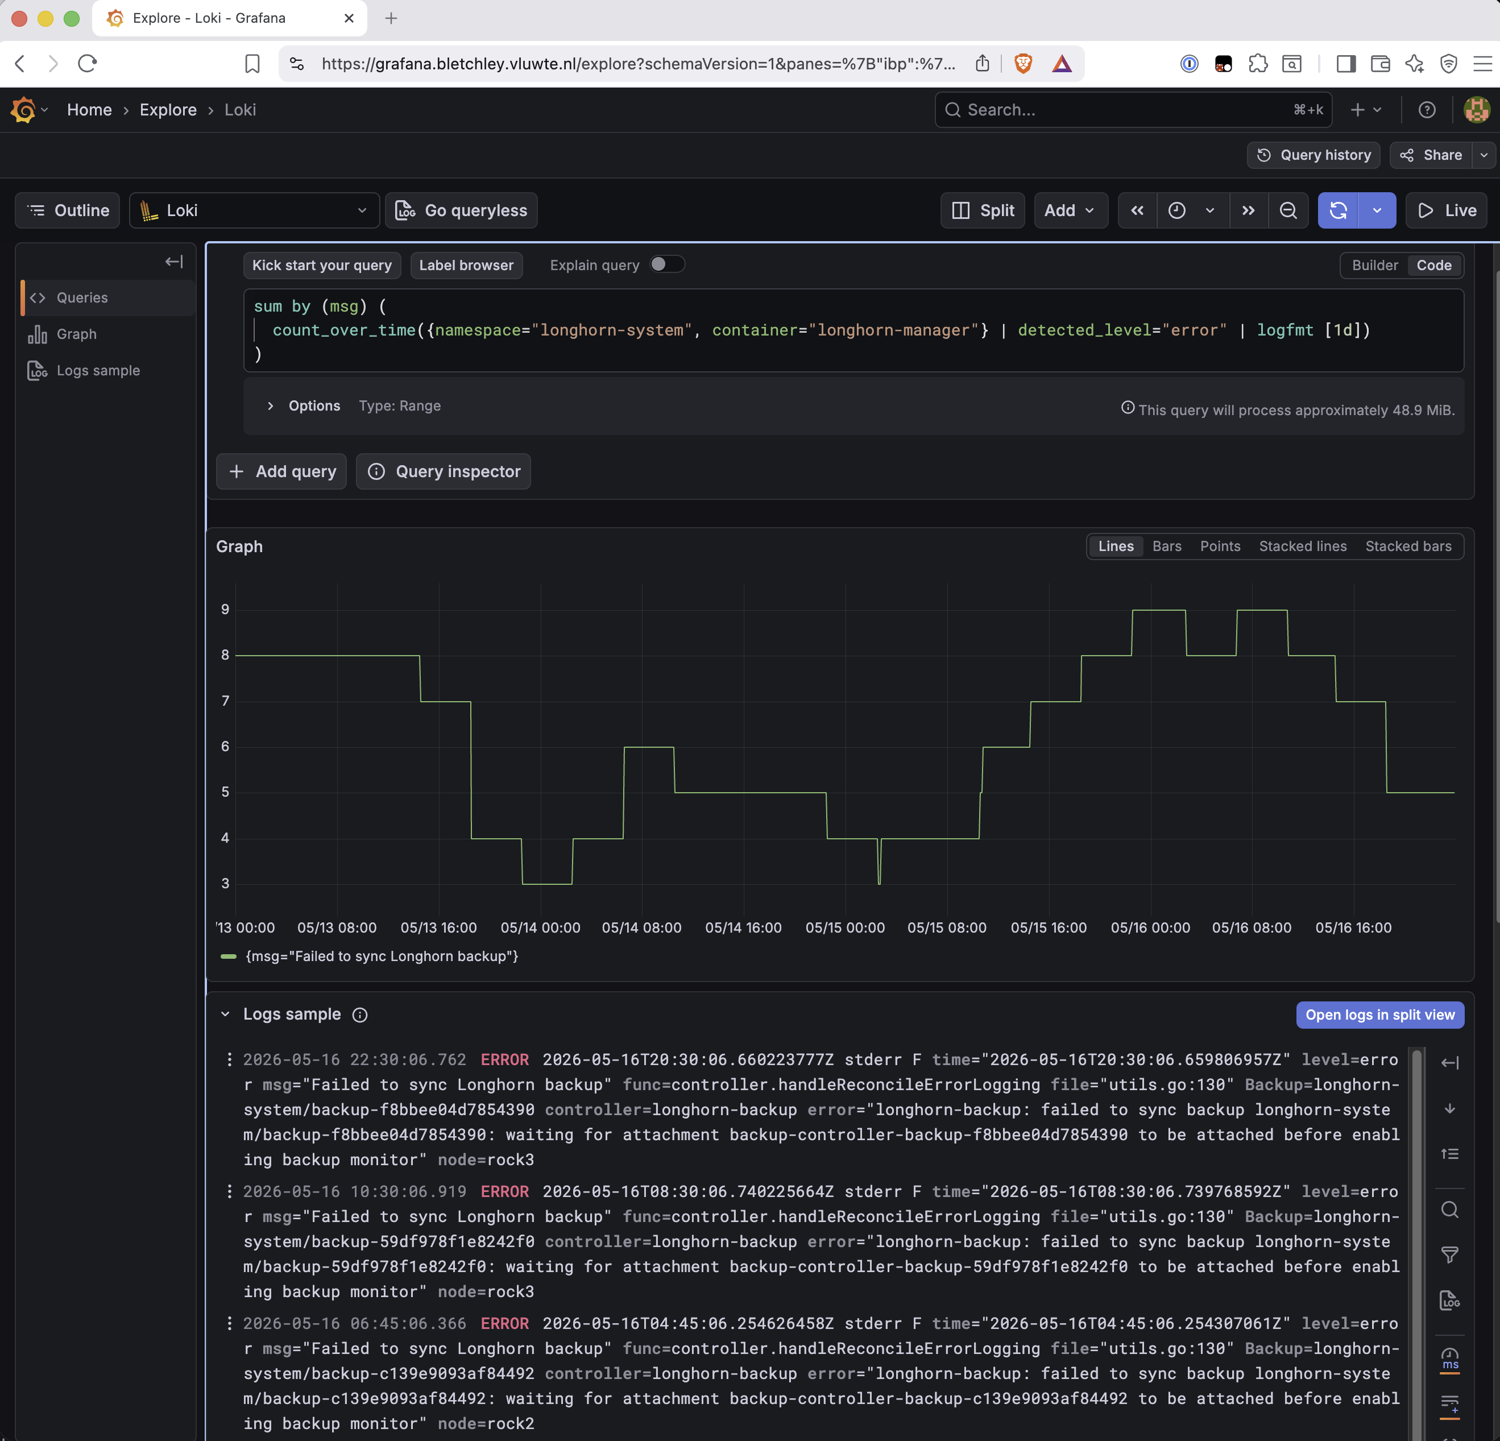This screenshot has height=1441, width=1500.
Task: Click the browser address bar URL
Action: point(638,64)
